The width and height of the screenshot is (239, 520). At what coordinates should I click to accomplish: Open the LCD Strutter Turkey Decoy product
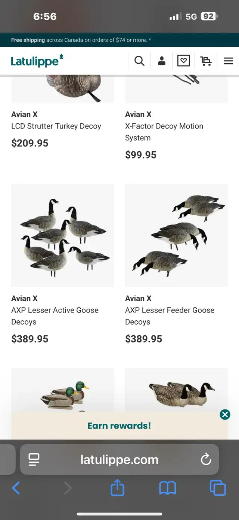point(56,126)
